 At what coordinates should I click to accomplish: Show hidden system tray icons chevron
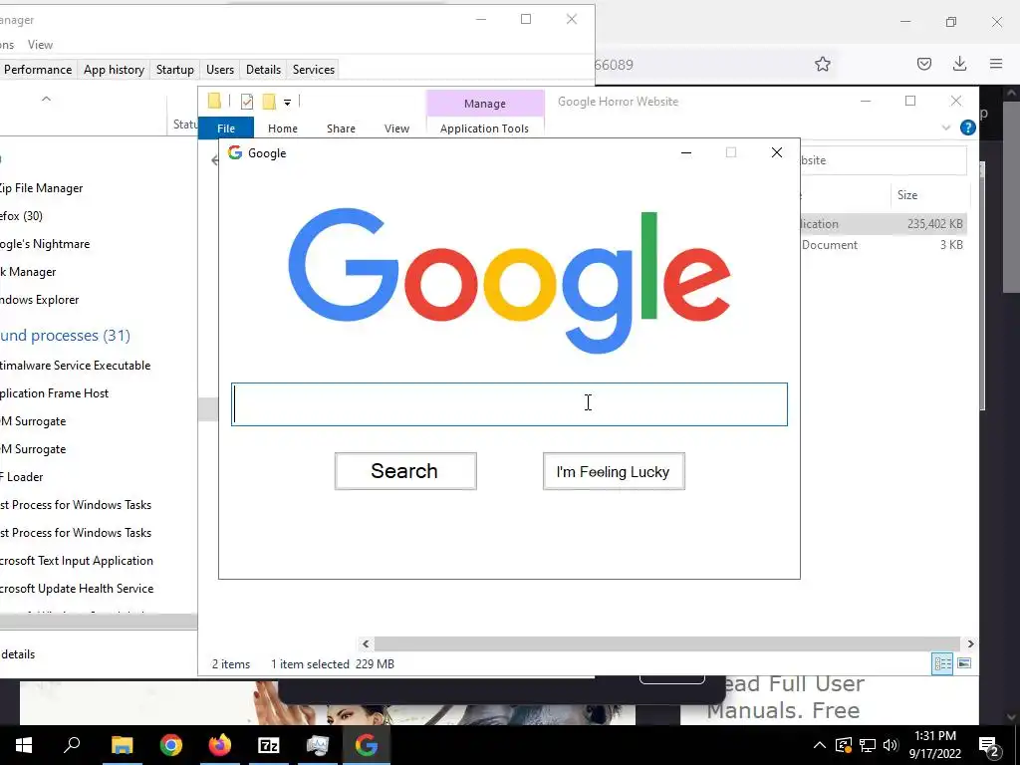coord(820,745)
